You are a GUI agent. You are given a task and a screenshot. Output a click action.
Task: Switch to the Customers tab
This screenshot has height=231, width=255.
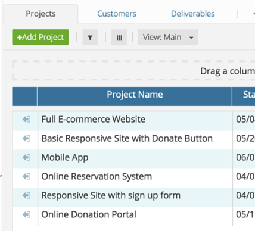tap(117, 14)
